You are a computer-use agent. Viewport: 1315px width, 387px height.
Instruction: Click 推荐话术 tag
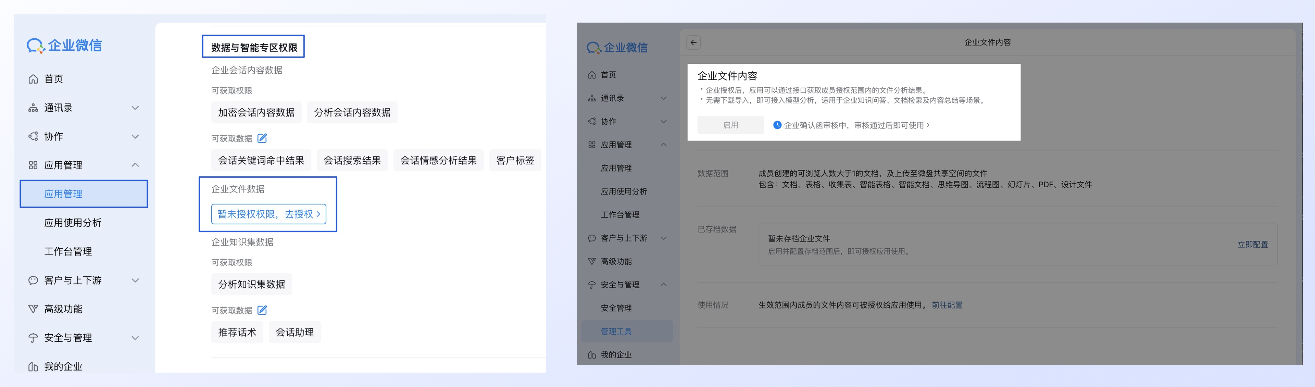tap(237, 332)
